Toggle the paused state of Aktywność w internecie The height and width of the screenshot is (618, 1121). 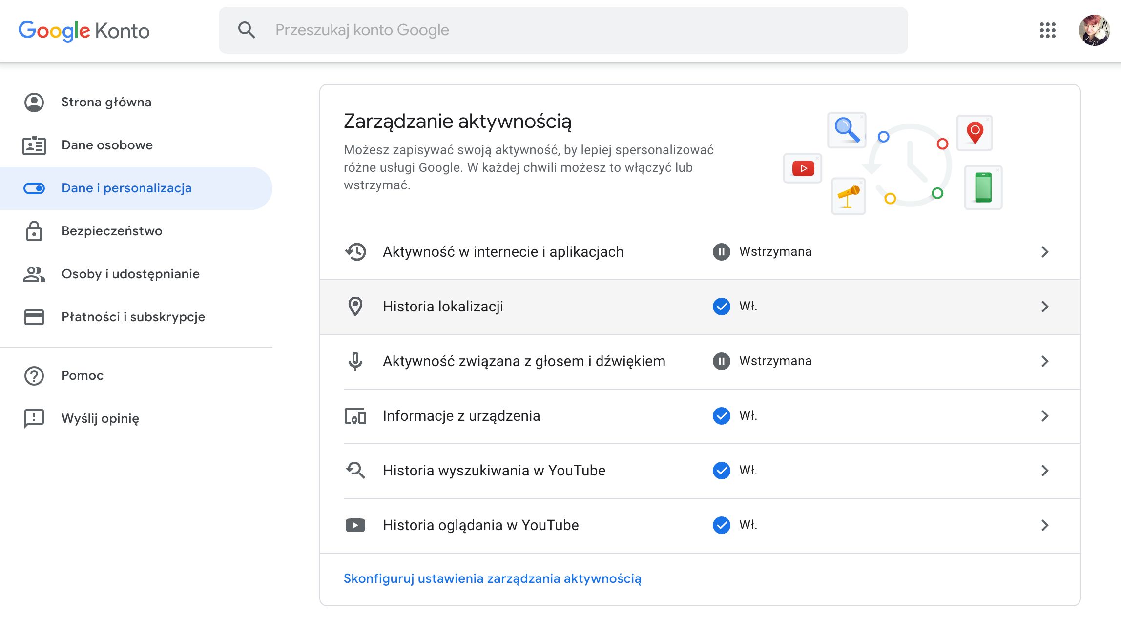(722, 252)
